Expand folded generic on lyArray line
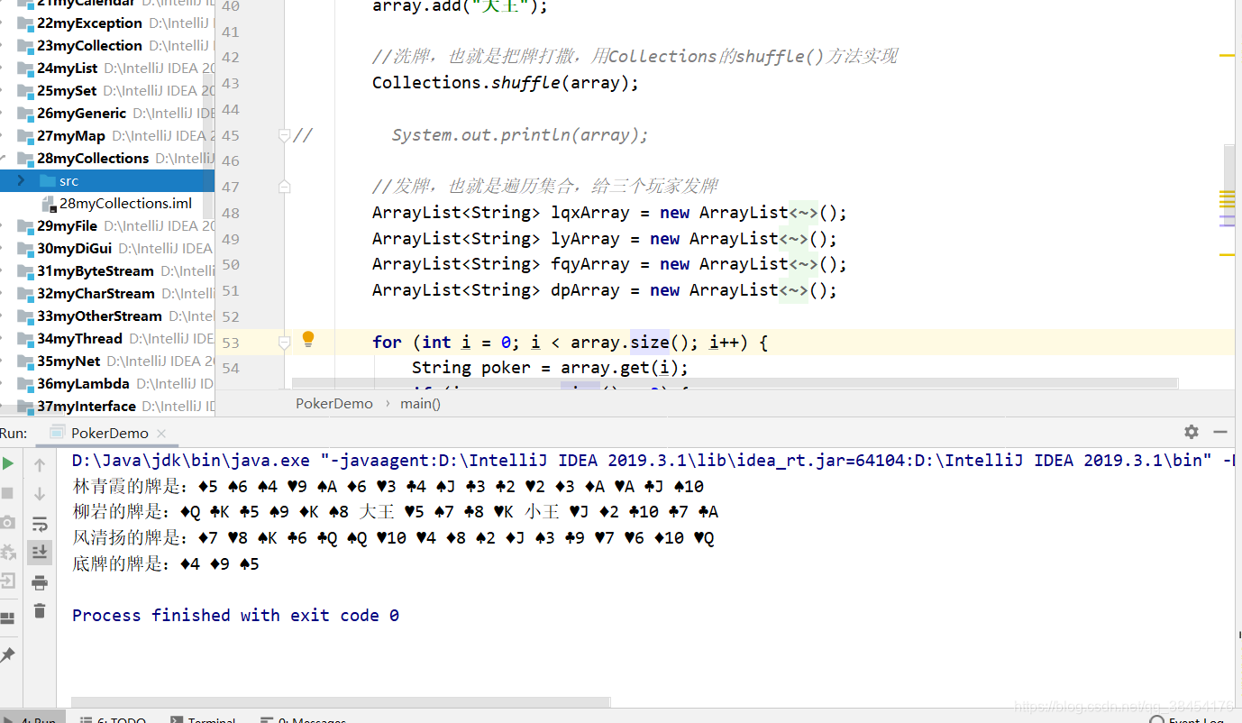The image size is (1242, 723). 793,239
